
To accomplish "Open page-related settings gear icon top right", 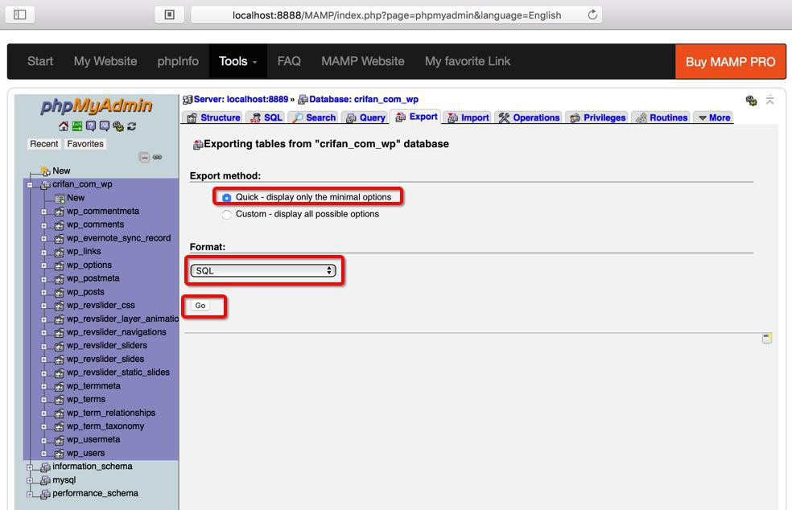I will [752, 101].
